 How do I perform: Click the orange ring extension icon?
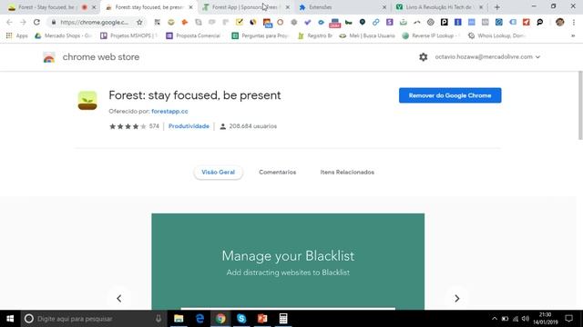(x=280, y=22)
